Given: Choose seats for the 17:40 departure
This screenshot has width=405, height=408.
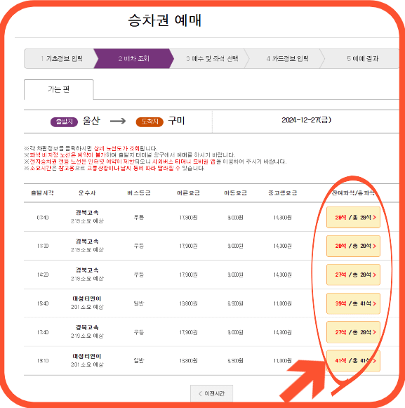Looking at the screenshot, I should click(x=353, y=332).
